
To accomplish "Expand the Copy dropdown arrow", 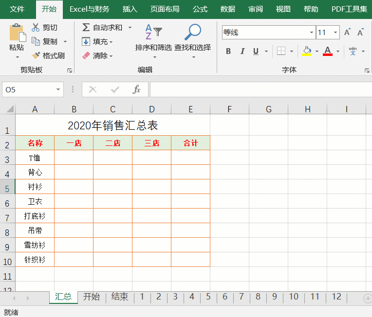I will tap(65, 42).
